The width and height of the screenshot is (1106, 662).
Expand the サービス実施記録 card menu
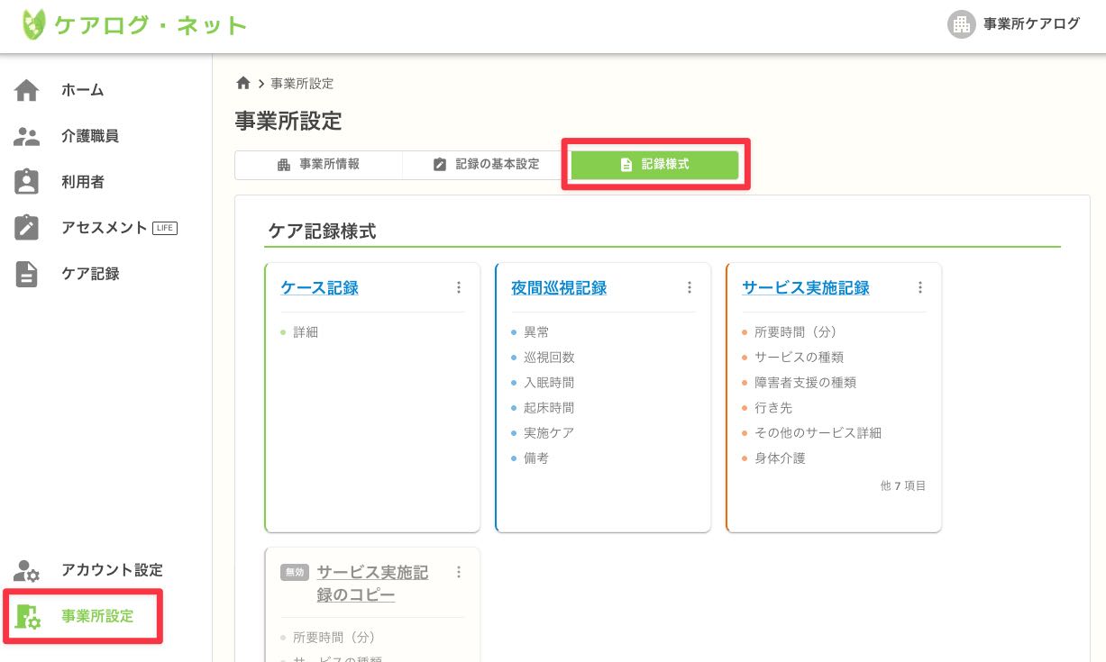920,287
